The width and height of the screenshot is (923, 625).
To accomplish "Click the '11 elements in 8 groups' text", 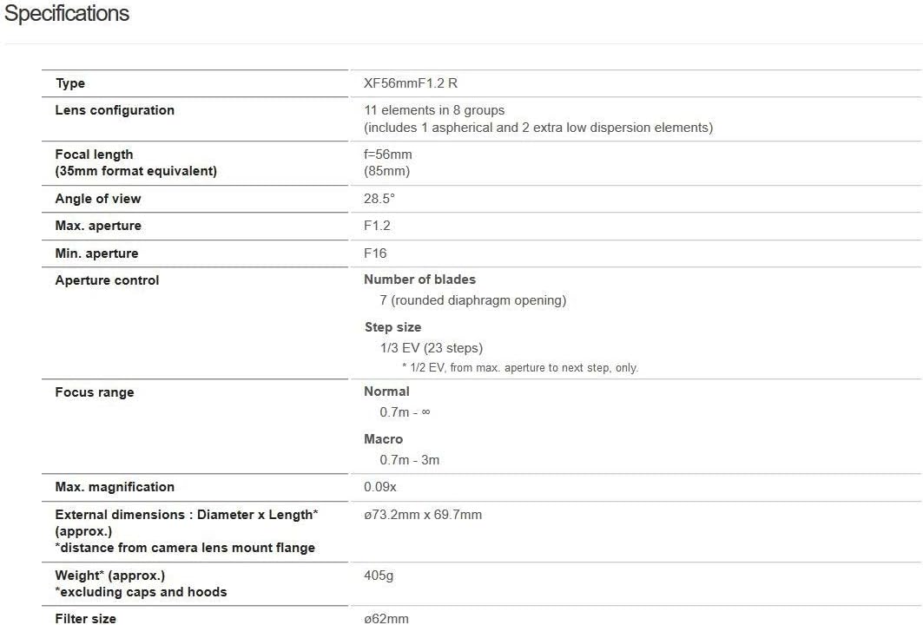I will point(434,110).
